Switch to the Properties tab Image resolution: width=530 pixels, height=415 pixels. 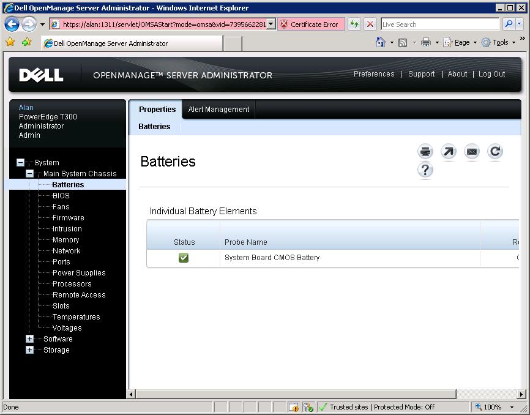coord(157,110)
